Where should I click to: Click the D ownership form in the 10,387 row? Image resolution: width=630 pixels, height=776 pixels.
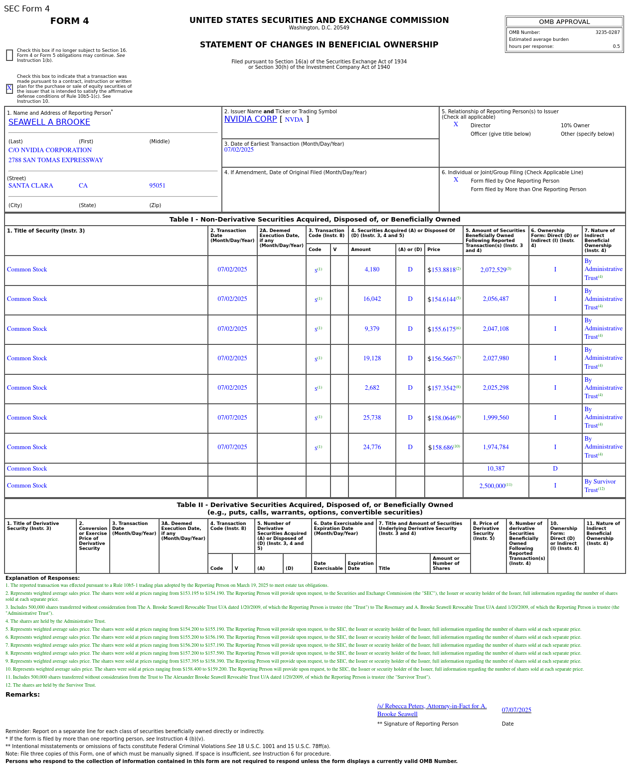click(x=555, y=469)
